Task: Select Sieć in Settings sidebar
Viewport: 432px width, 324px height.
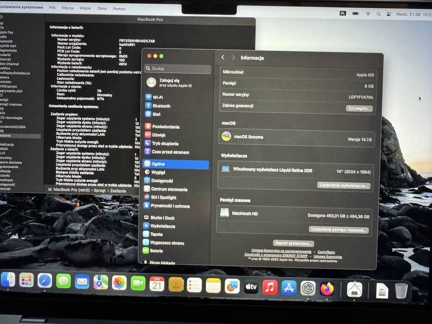Action: click(x=176, y=114)
